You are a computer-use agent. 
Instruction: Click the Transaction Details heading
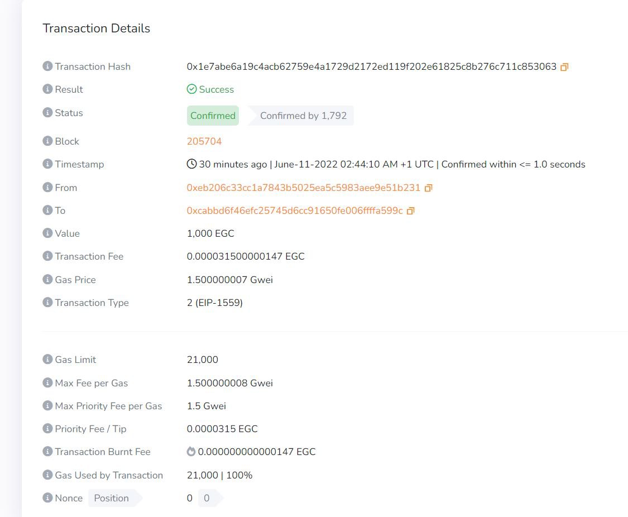(x=96, y=28)
